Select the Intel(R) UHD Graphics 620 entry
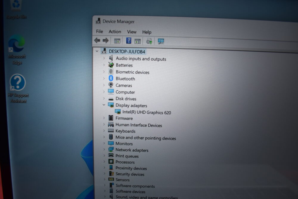Image resolution: width=298 pixels, height=199 pixels. (x=147, y=112)
